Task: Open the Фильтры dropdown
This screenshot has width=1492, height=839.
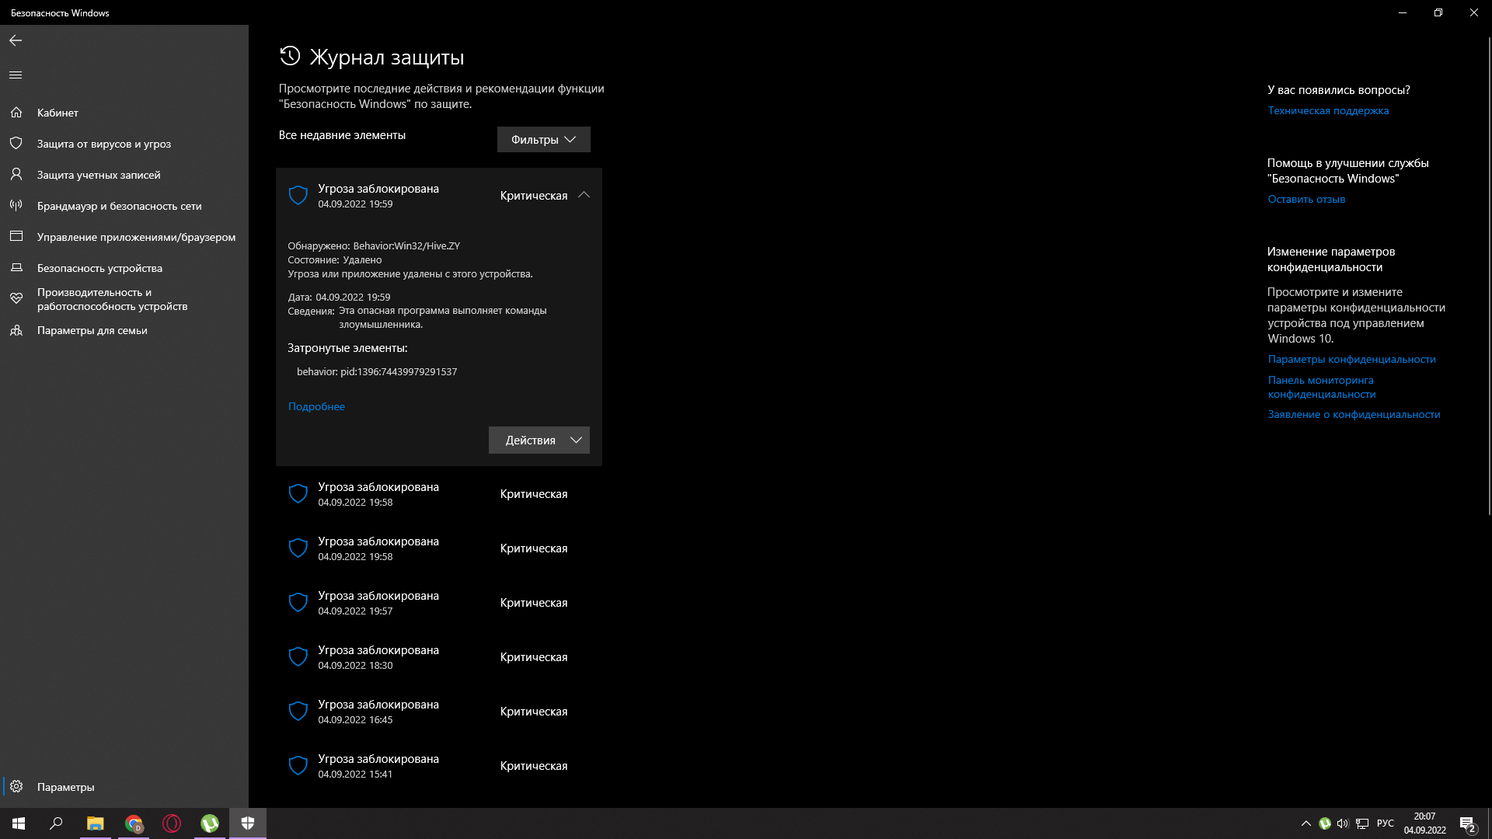Action: coord(543,139)
